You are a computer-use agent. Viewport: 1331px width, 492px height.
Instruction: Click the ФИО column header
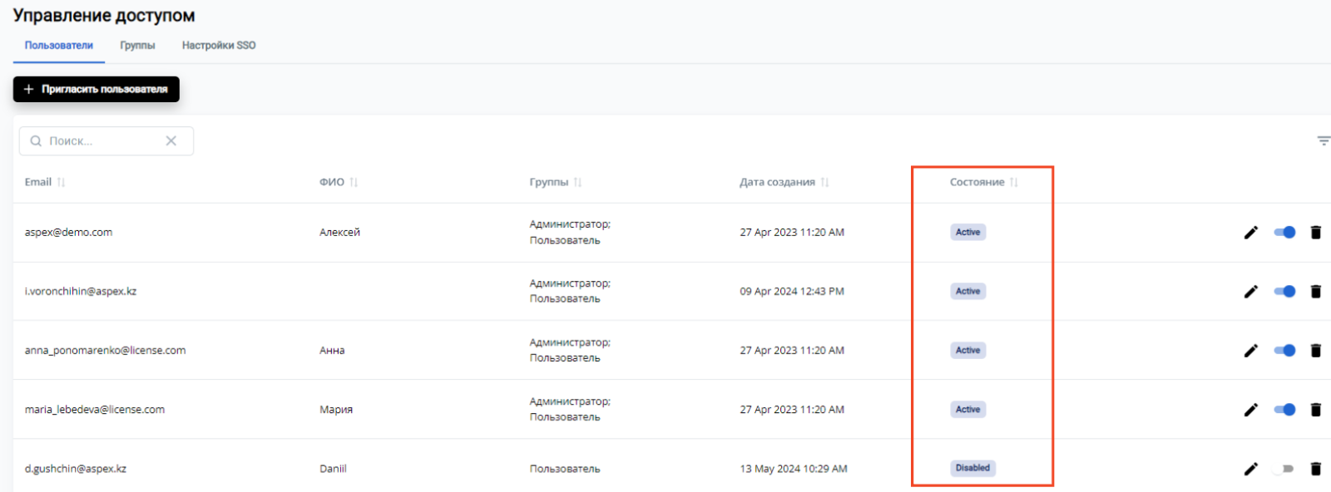332,182
